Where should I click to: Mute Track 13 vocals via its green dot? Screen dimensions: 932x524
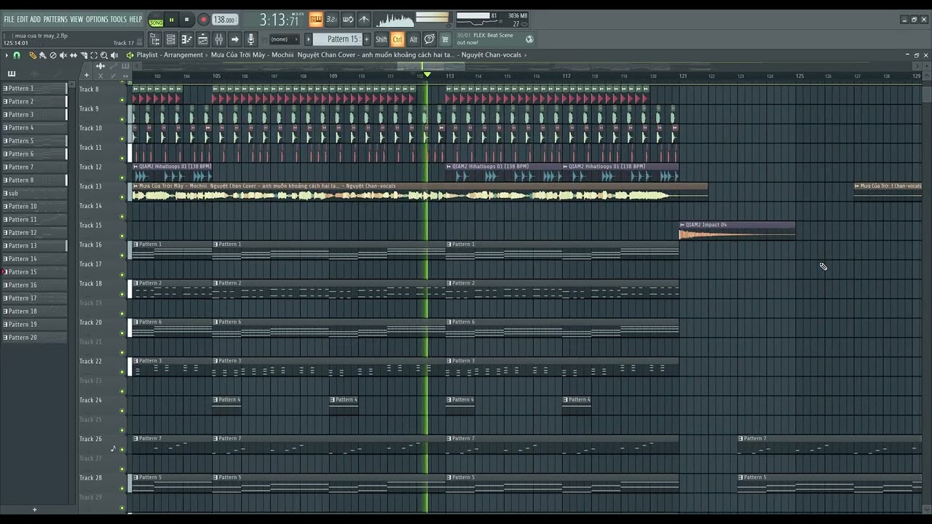tap(122, 197)
